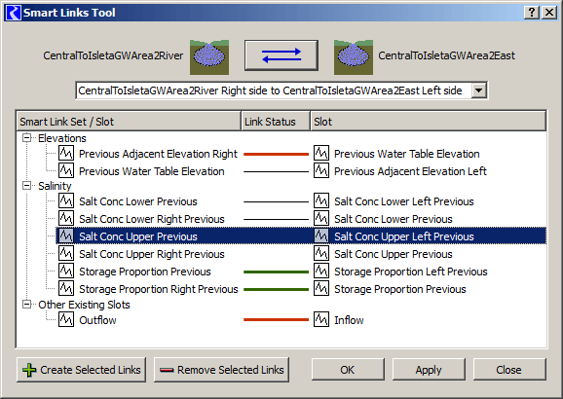563x399 pixels.
Task: Click Create Selected Links button
Action: [82, 370]
